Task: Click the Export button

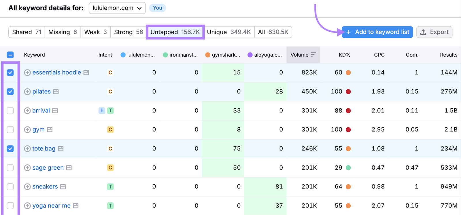Action: 434,32
